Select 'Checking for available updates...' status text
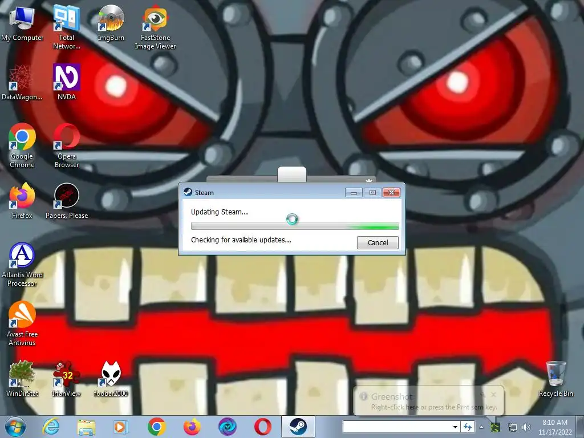The height and width of the screenshot is (438, 584). click(241, 240)
